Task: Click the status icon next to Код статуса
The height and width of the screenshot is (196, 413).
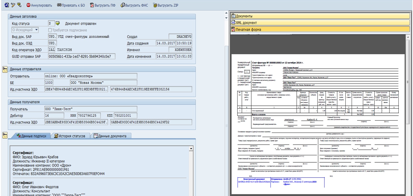Action: pos(58,23)
